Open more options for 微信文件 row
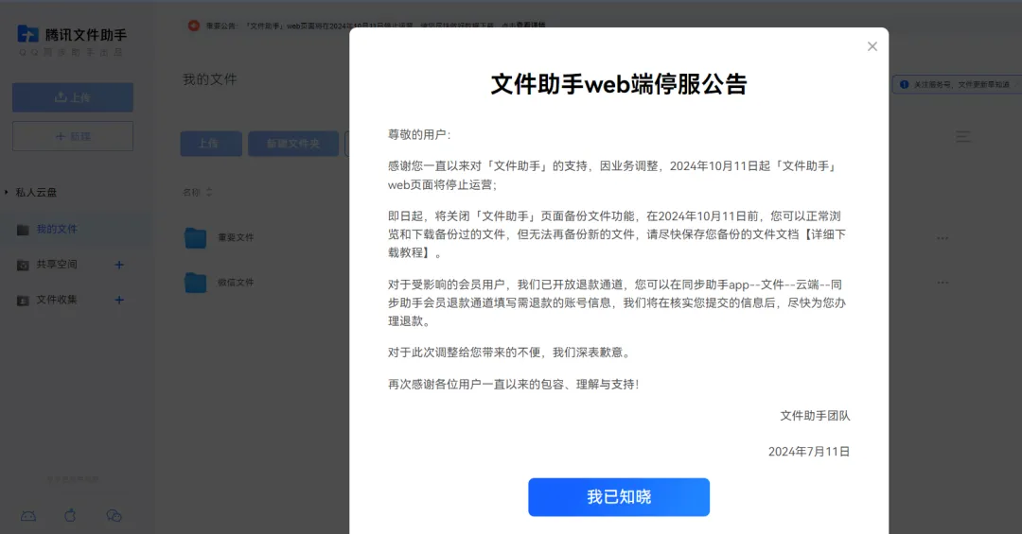The image size is (1022, 534). point(943,283)
